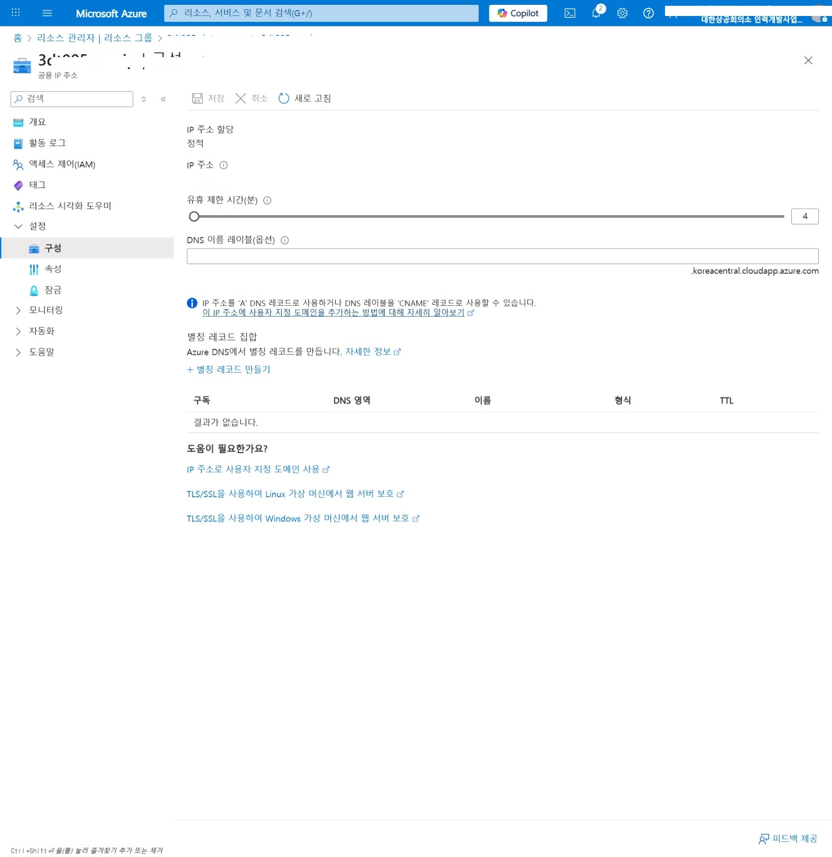Focus the sidebar 검색 field
Image resolution: width=832 pixels, height=857 pixels.
72,99
